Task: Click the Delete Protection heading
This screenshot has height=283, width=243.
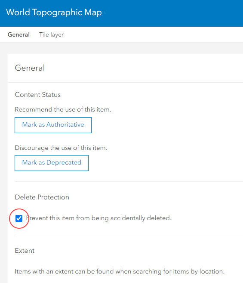Action: 42,197
